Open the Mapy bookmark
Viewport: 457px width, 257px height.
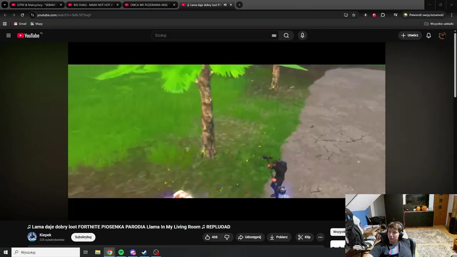pyautogui.click(x=36, y=24)
